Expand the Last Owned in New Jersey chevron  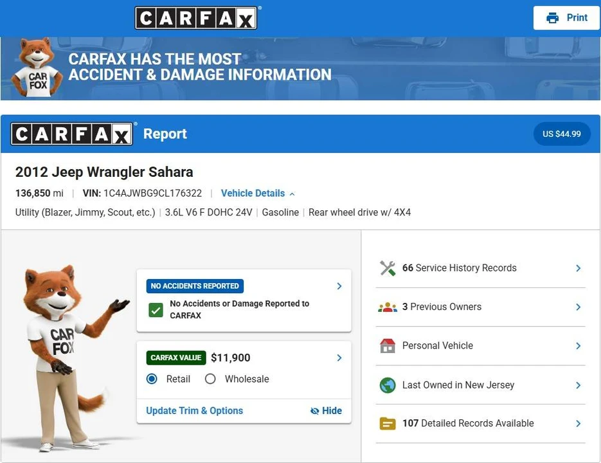[579, 385]
